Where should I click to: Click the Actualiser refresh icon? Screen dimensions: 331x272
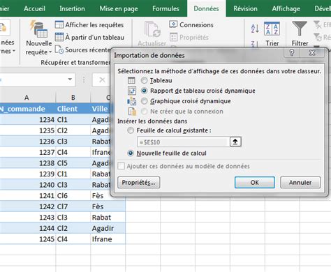point(152,29)
